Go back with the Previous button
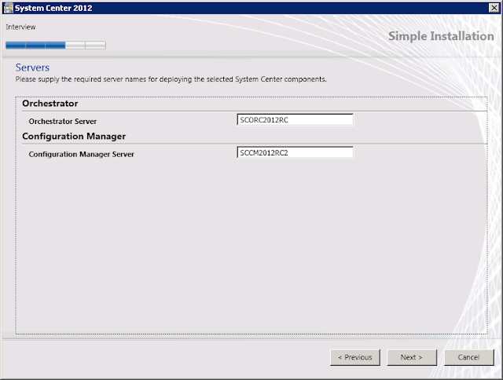 pyautogui.click(x=355, y=357)
